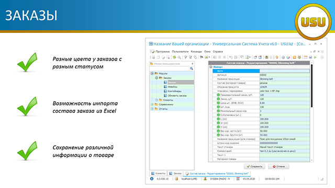Click the Сохранить button
Viewport: 335px width, 188px height.
(254, 167)
